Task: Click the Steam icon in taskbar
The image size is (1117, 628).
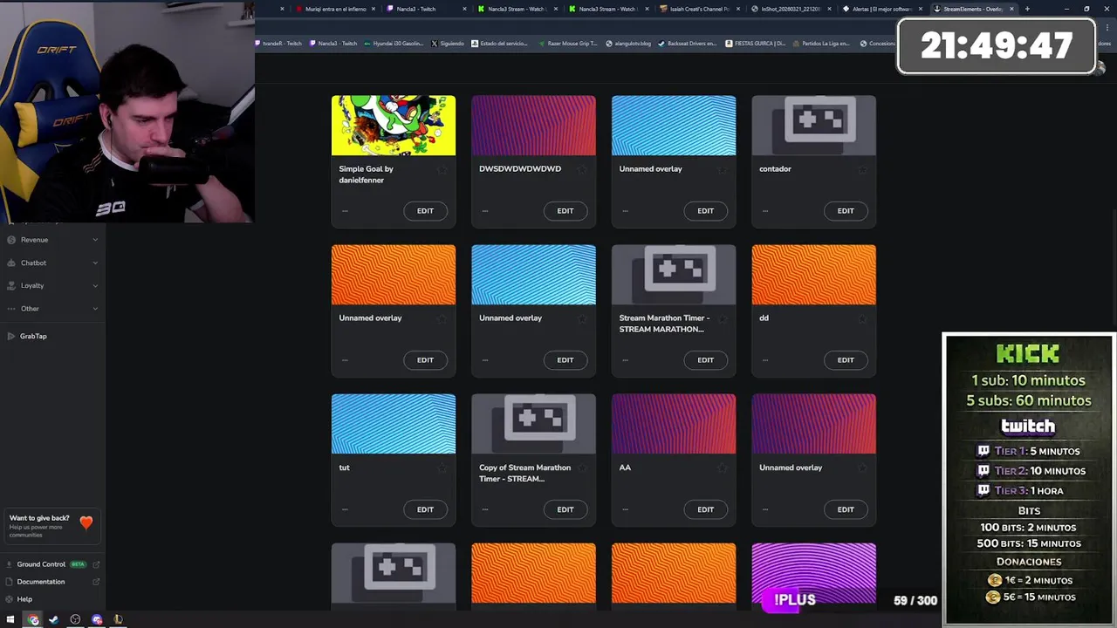Action: coord(53,620)
